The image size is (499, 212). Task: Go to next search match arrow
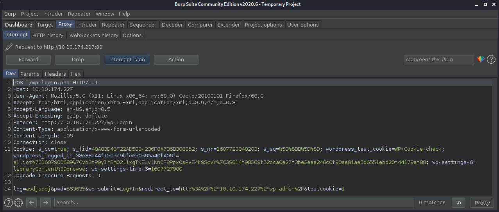pyautogui.click(x=46, y=202)
